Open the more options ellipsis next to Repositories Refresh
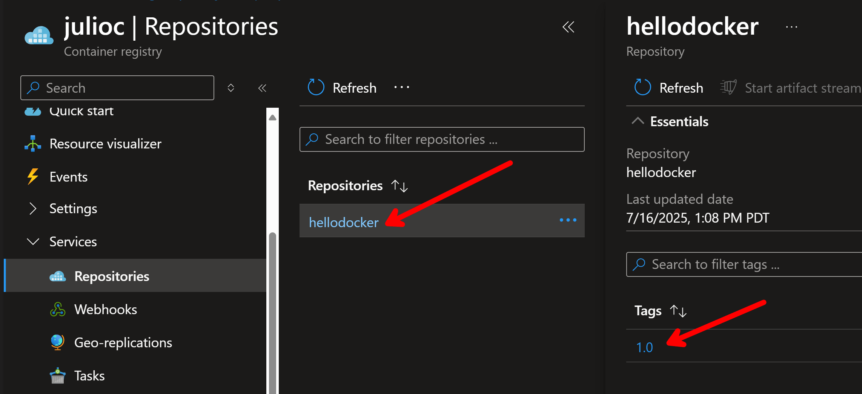This screenshot has width=862, height=394. [x=402, y=87]
